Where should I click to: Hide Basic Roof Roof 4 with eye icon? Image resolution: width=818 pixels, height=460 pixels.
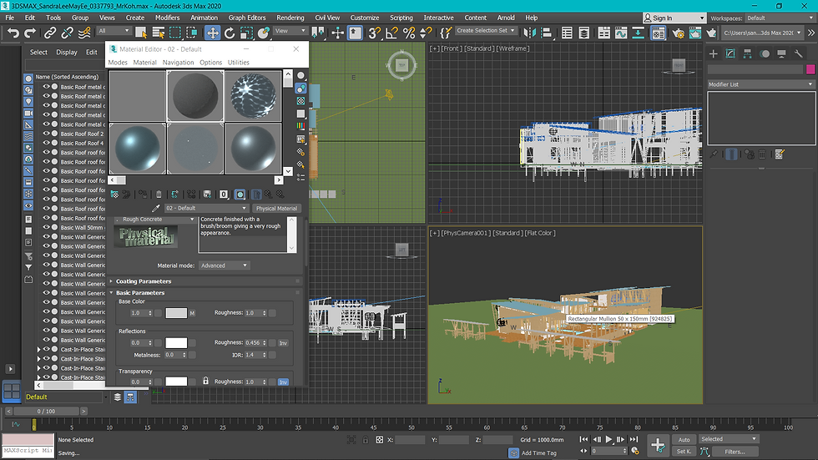coord(47,143)
